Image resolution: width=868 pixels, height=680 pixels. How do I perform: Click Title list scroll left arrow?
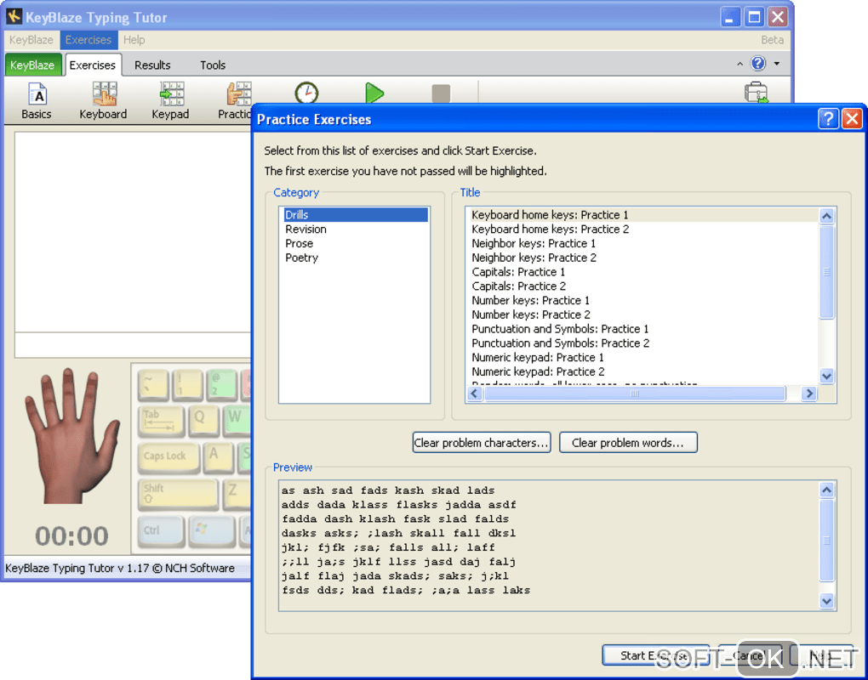tap(474, 394)
